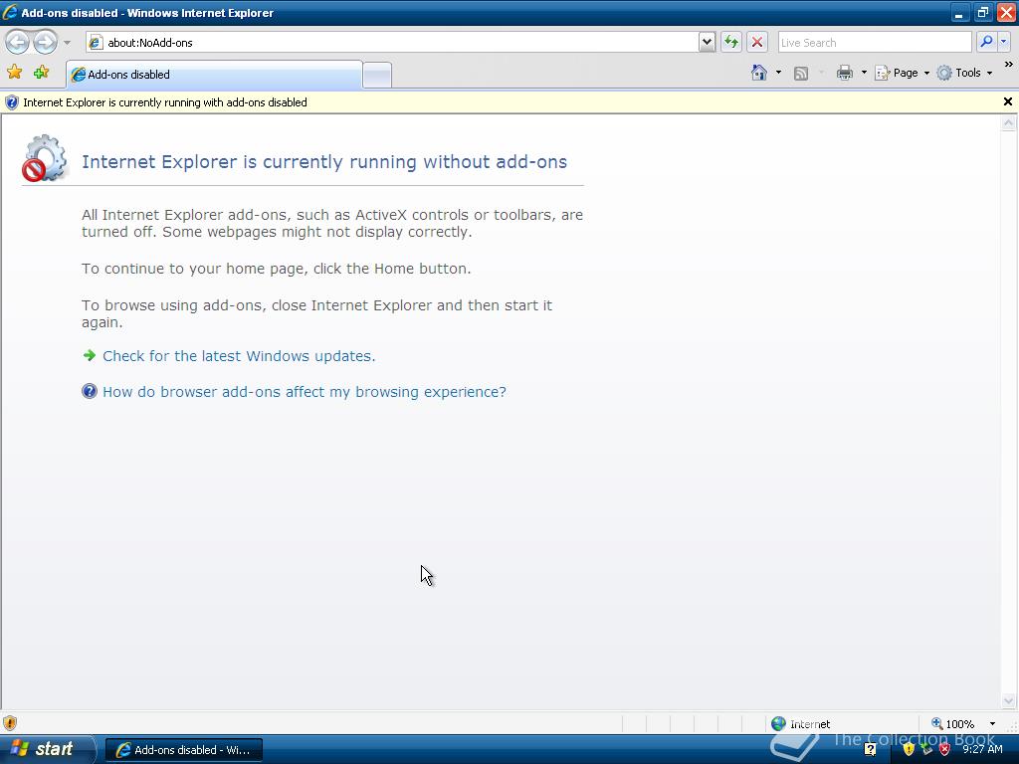Click the heading about running without add-ons

pos(324,162)
